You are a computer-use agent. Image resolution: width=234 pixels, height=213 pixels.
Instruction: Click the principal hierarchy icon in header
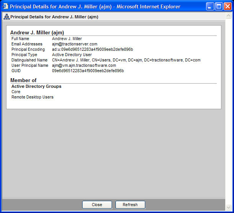pyautogui.click(x=6, y=17)
